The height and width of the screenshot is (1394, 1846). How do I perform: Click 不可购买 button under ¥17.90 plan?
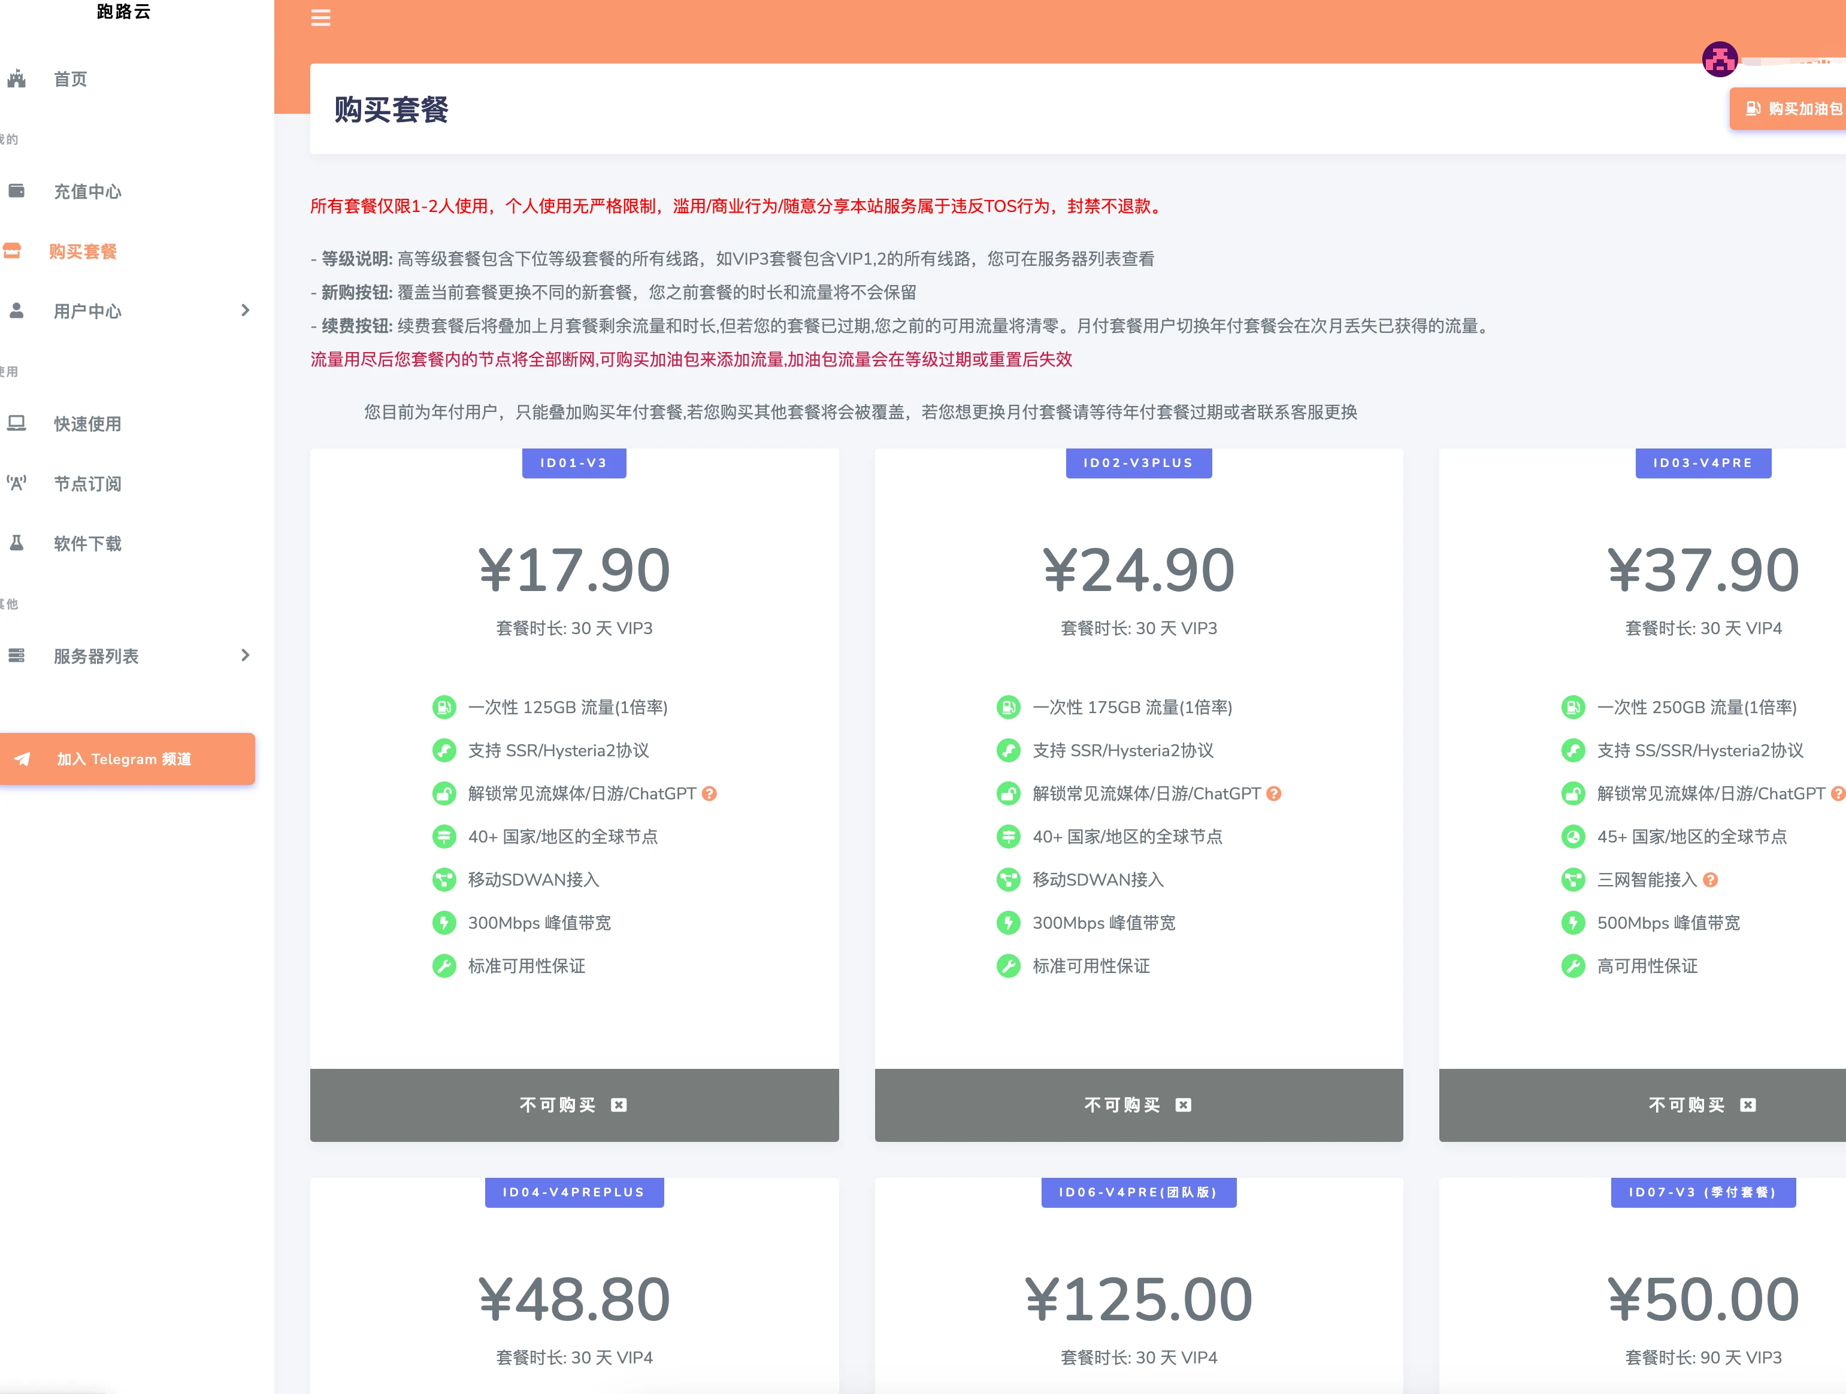pos(574,1105)
